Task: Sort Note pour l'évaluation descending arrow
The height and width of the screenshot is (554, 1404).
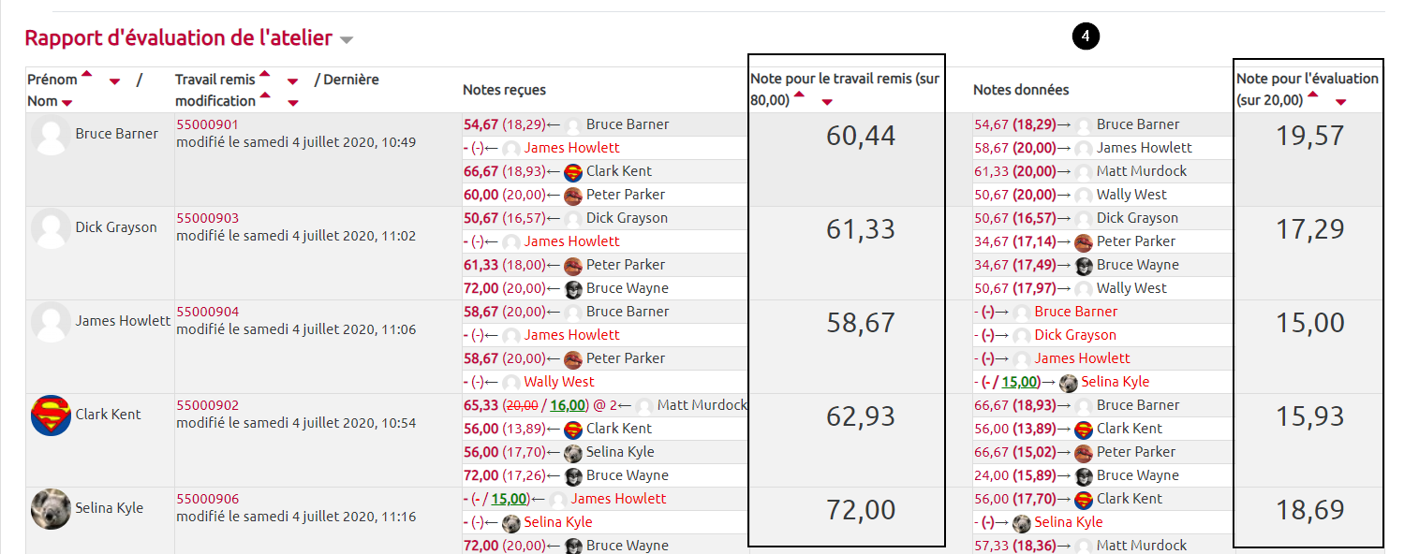Action: tap(1340, 103)
